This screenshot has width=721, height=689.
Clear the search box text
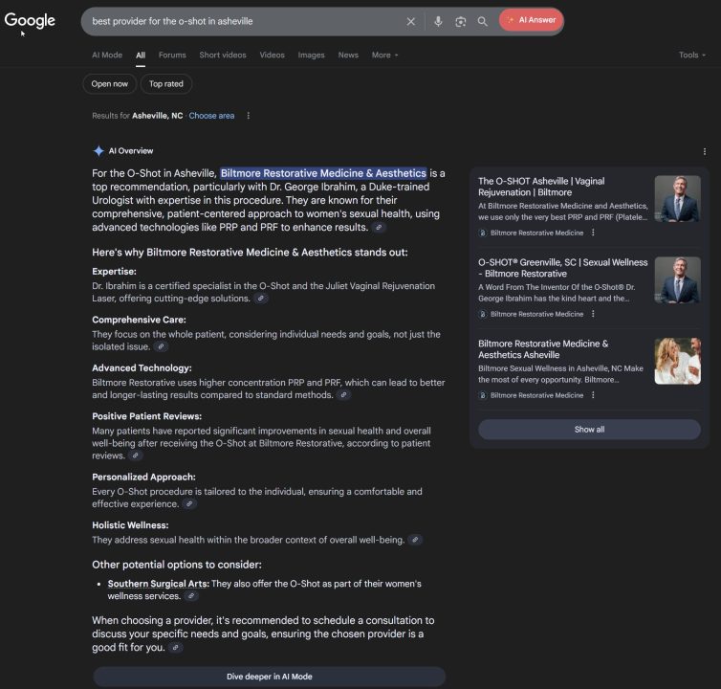411,21
